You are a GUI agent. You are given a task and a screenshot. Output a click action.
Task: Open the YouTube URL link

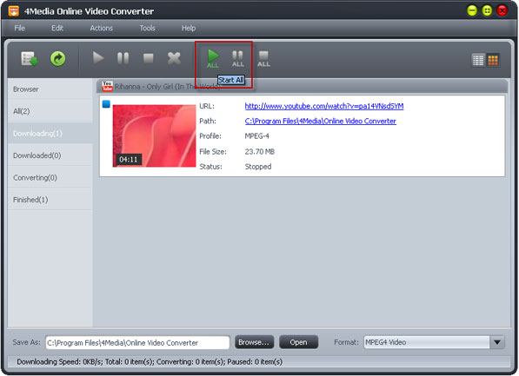[x=324, y=106]
